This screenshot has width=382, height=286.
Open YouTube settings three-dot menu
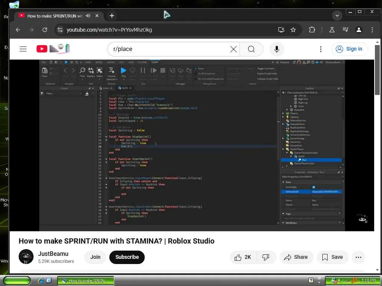tap(320, 49)
